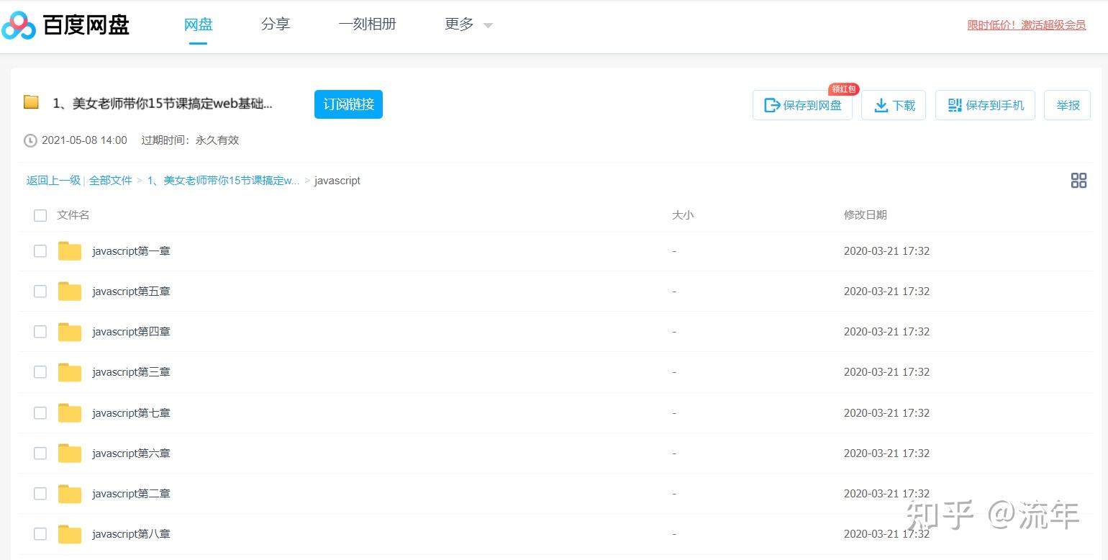This screenshot has height=560, width=1108.
Task: Open the javascript第六章 folder icon
Action: click(70, 453)
